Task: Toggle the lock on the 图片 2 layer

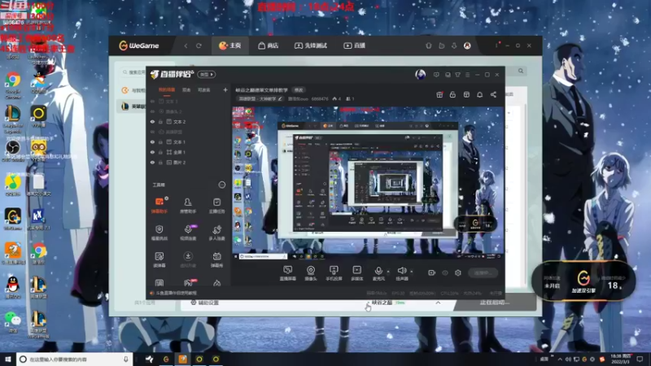Action: pos(160,163)
